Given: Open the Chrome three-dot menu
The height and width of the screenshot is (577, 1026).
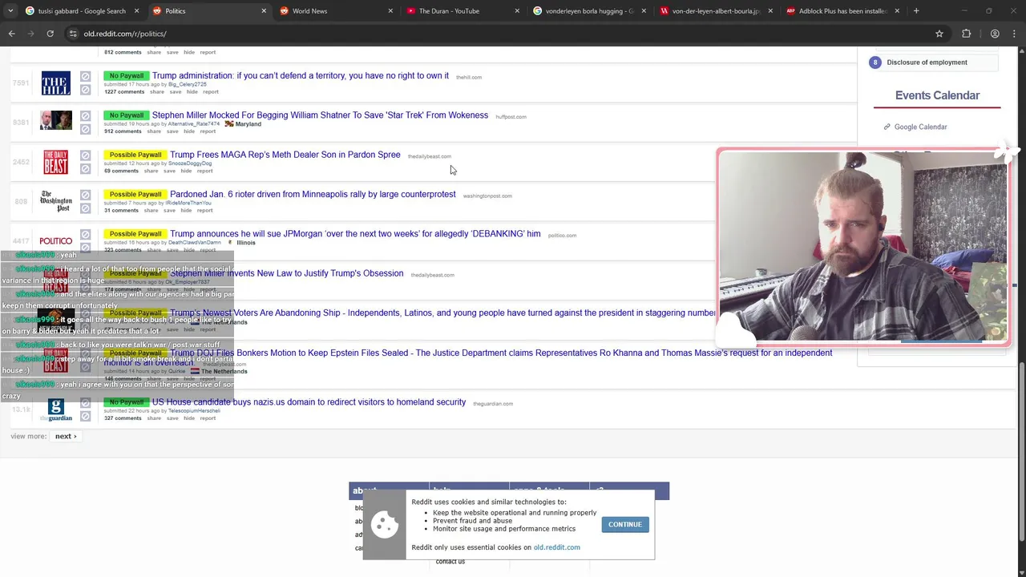Looking at the screenshot, I should tap(1014, 34).
